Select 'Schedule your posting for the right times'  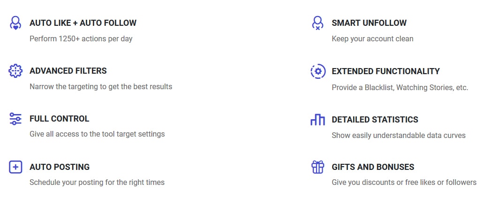(x=97, y=183)
